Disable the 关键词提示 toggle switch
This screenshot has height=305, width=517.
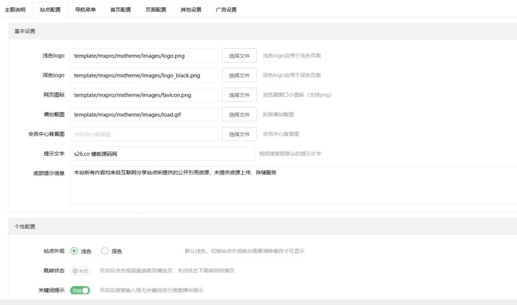[x=80, y=291]
